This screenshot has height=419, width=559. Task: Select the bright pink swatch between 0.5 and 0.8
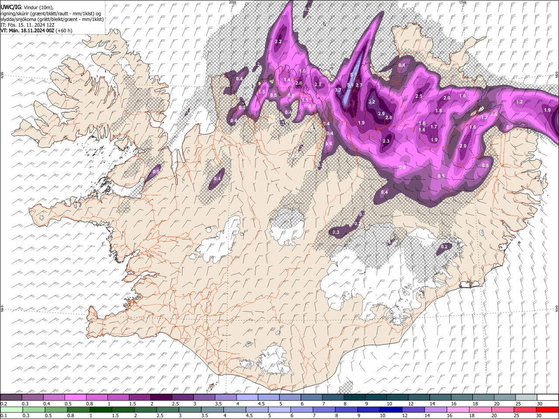[x=76, y=397]
